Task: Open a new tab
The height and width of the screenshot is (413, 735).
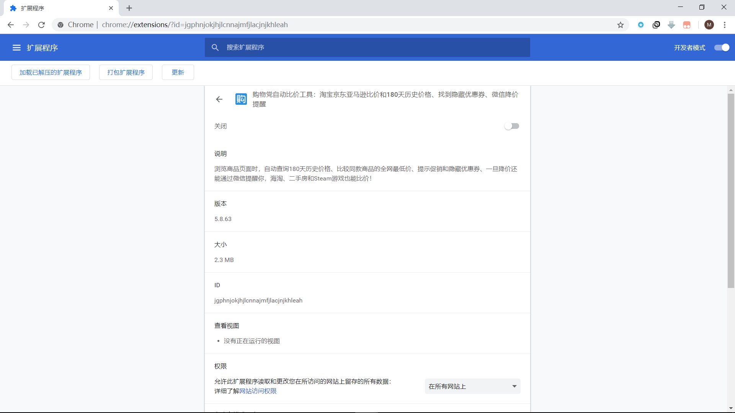Action: tap(129, 8)
